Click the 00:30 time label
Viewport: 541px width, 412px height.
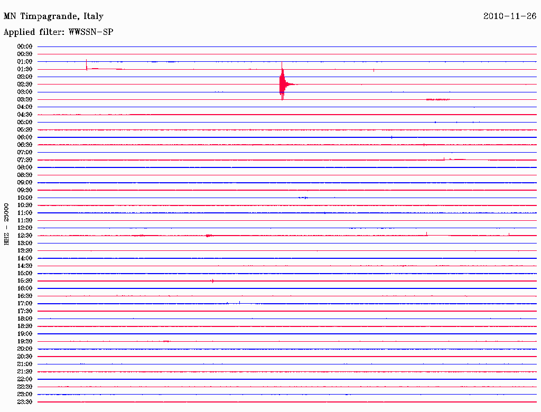tap(24, 54)
